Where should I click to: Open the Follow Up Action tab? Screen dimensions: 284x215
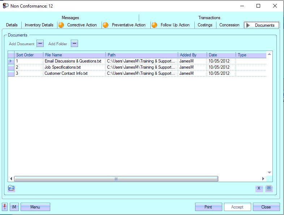tap(175, 25)
